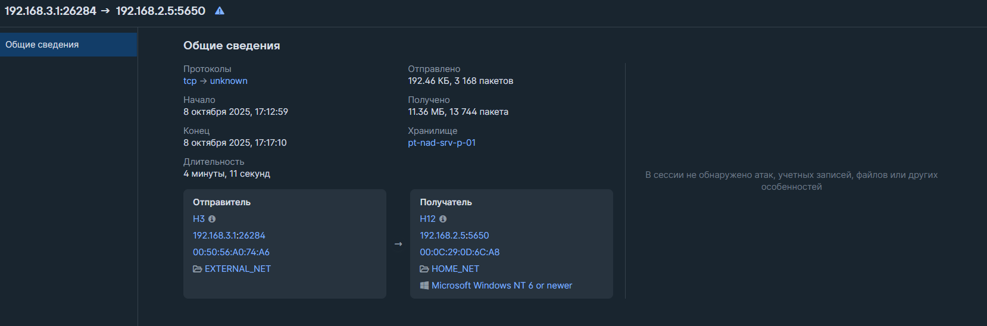Click the info icon next to H12
The height and width of the screenshot is (326, 987).
click(x=443, y=219)
